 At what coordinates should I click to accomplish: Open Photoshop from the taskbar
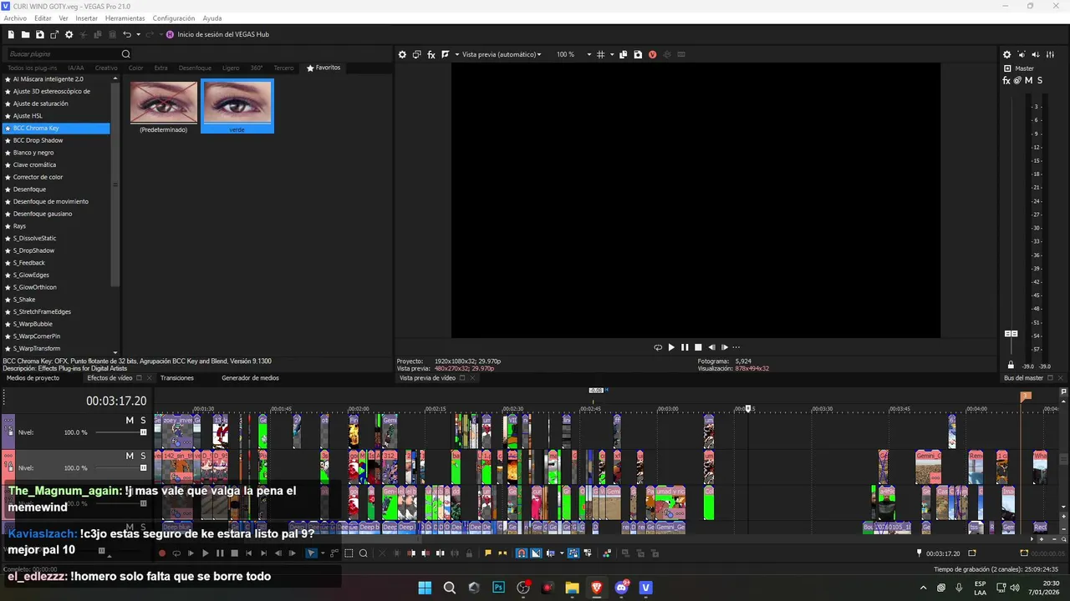tap(499, 588)
